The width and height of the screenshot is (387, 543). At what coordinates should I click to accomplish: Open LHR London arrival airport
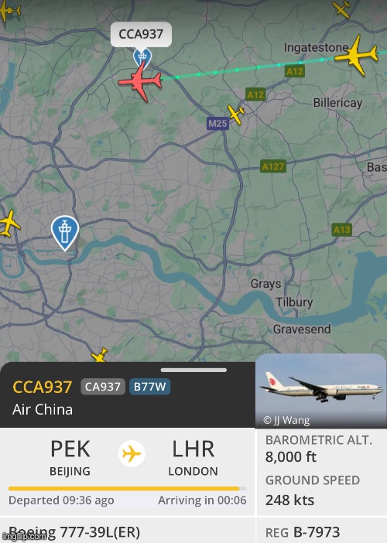click(193, 457)
